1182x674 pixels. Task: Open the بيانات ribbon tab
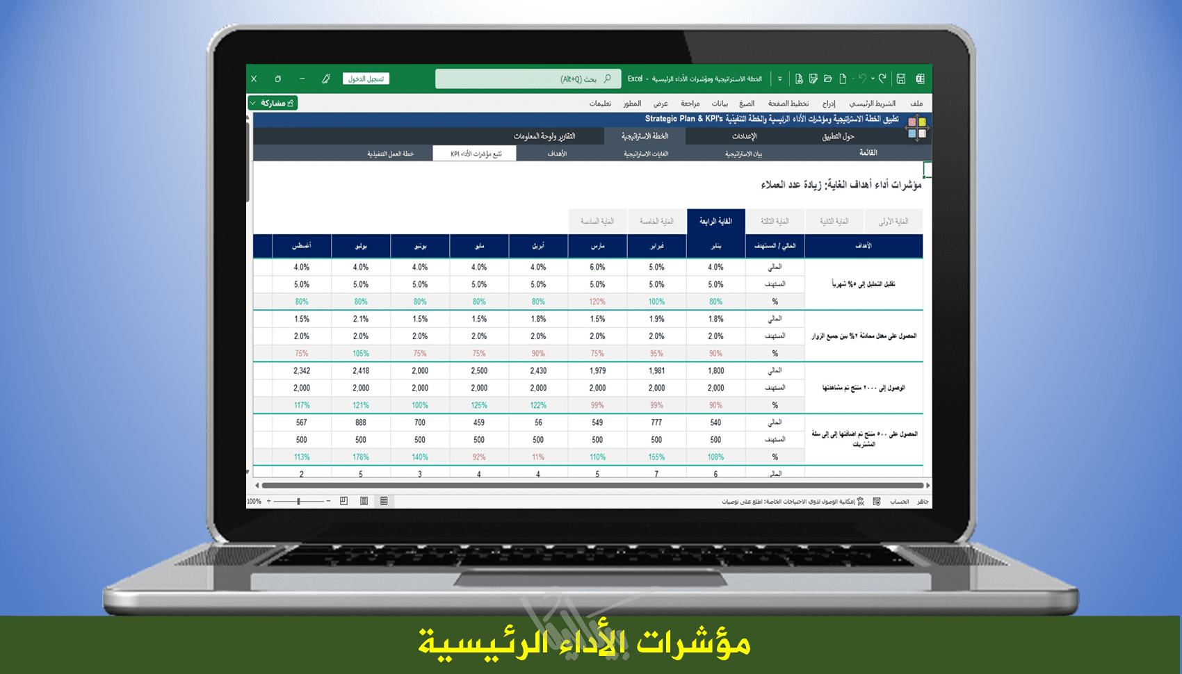pyautogui.click(x=719, y=104)
